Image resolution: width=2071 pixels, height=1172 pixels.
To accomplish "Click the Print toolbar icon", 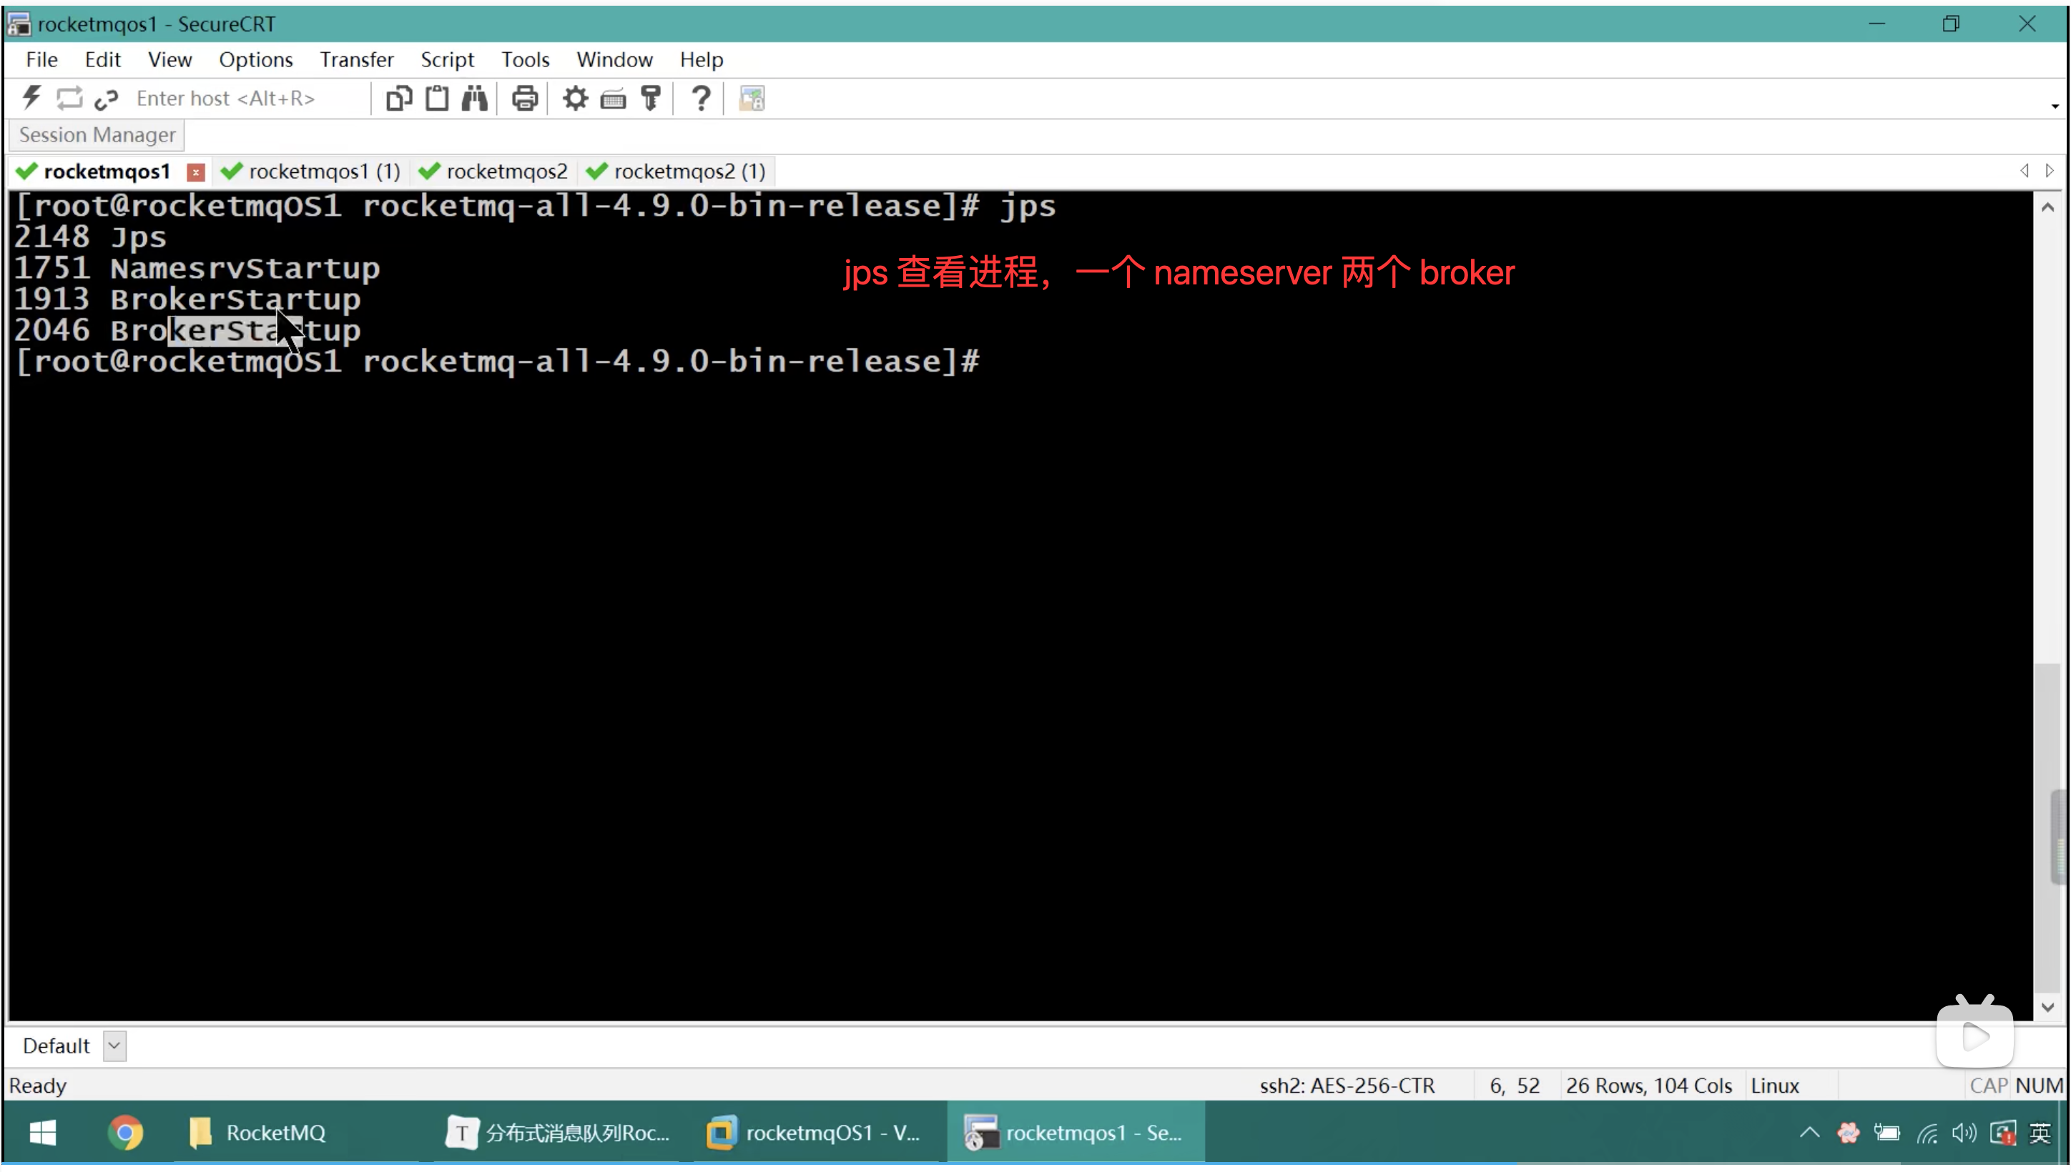I will click(x=524, y=98).
